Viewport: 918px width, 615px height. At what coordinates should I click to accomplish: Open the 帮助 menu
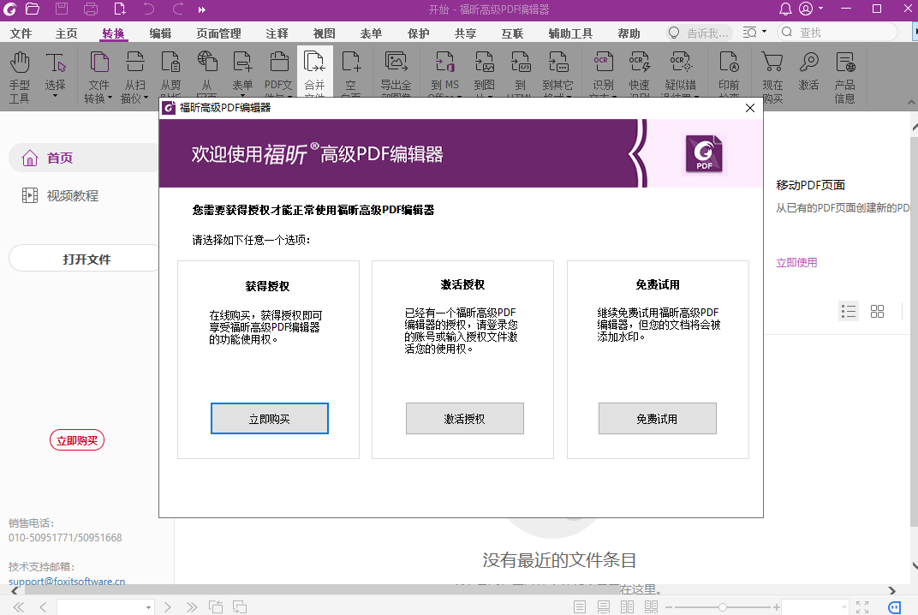pyautogui.click(x=628, y=33)
